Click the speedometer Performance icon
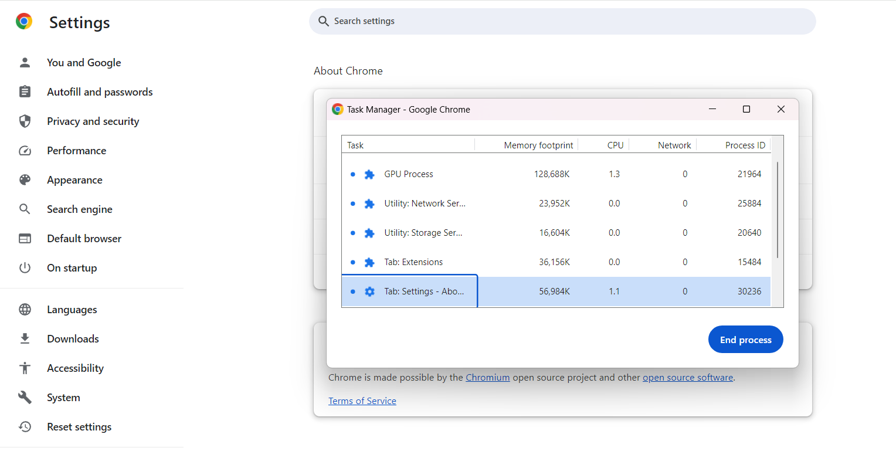The image size is (896, 451). 25,151
